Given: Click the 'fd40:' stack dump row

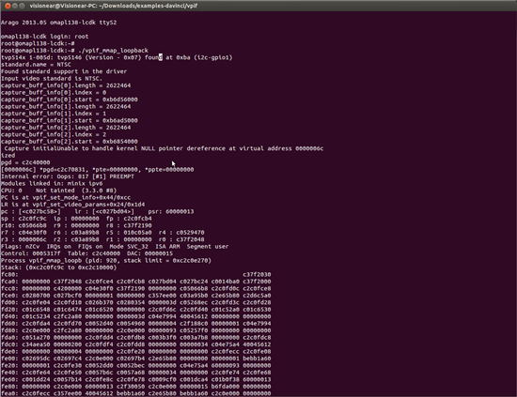Looking at the screenshot, I should (x=136, y=316).
